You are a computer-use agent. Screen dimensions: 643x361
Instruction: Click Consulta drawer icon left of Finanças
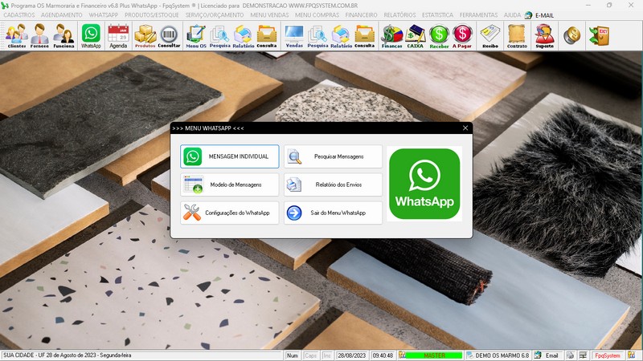[x=364, y=36]
